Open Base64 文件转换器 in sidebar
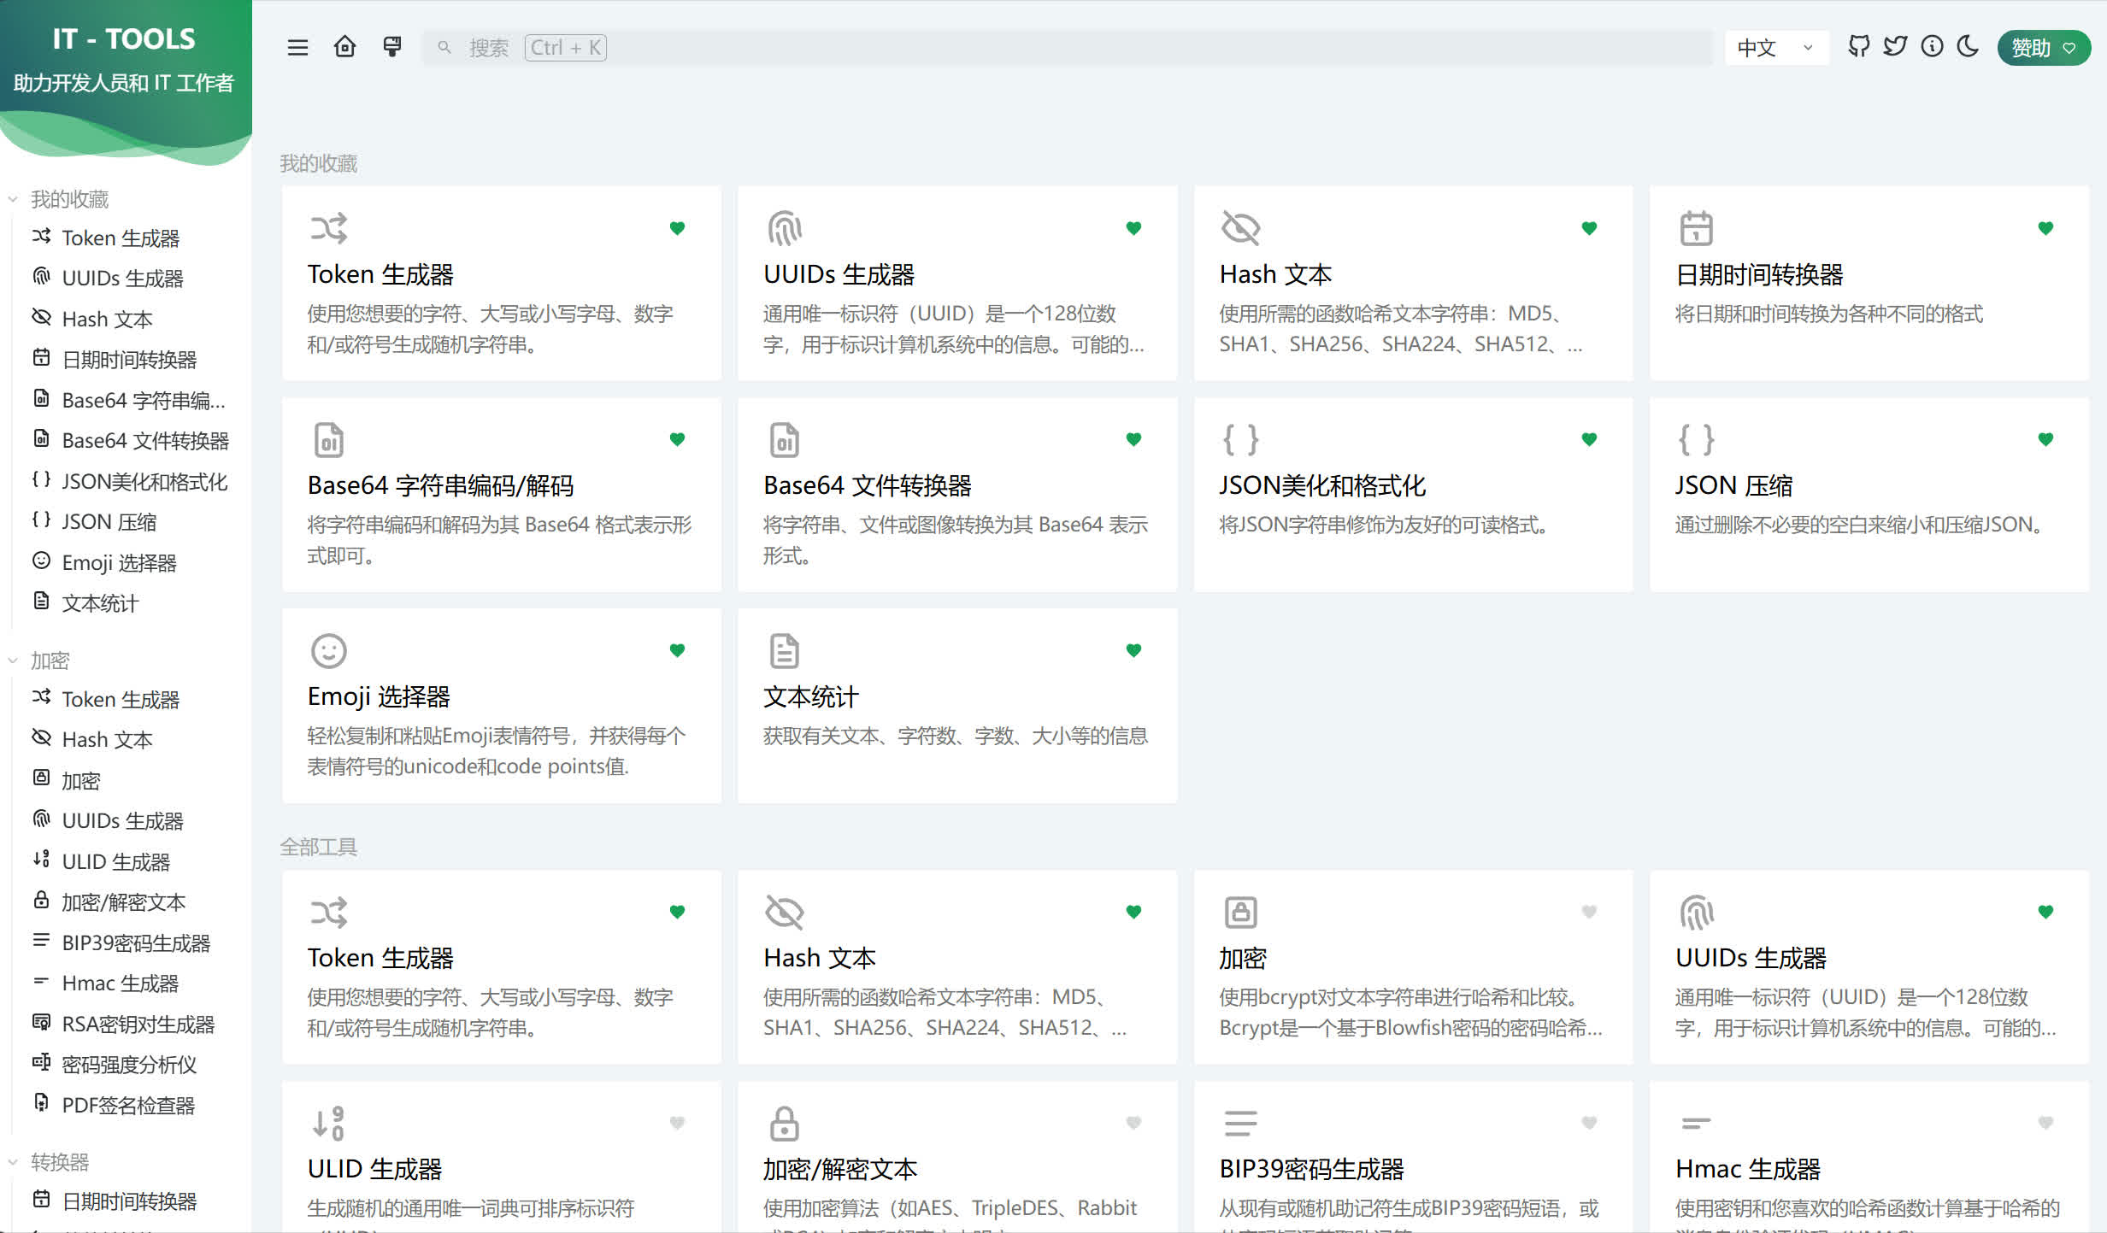Image resolution: width=2107 pixels, height=1233 pixels. pos(145,441)
